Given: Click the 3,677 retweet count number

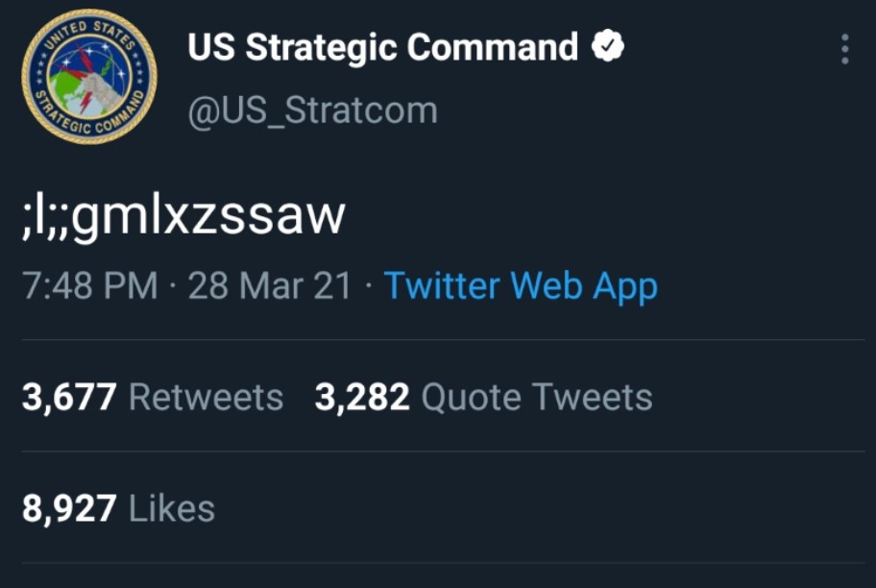Looking at the screenshot, I should [x=69, y=397].
